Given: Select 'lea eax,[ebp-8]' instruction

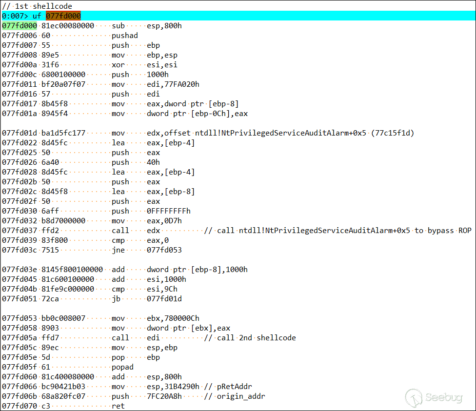Looking at the screenshot, I should coord(153,192).
